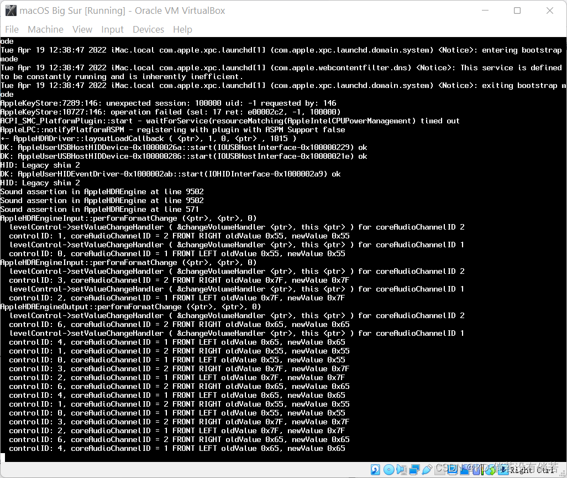Viewport: 567px width, 478px height.
Task: Click the audio speaker status icon
Action: coord(401,470)
